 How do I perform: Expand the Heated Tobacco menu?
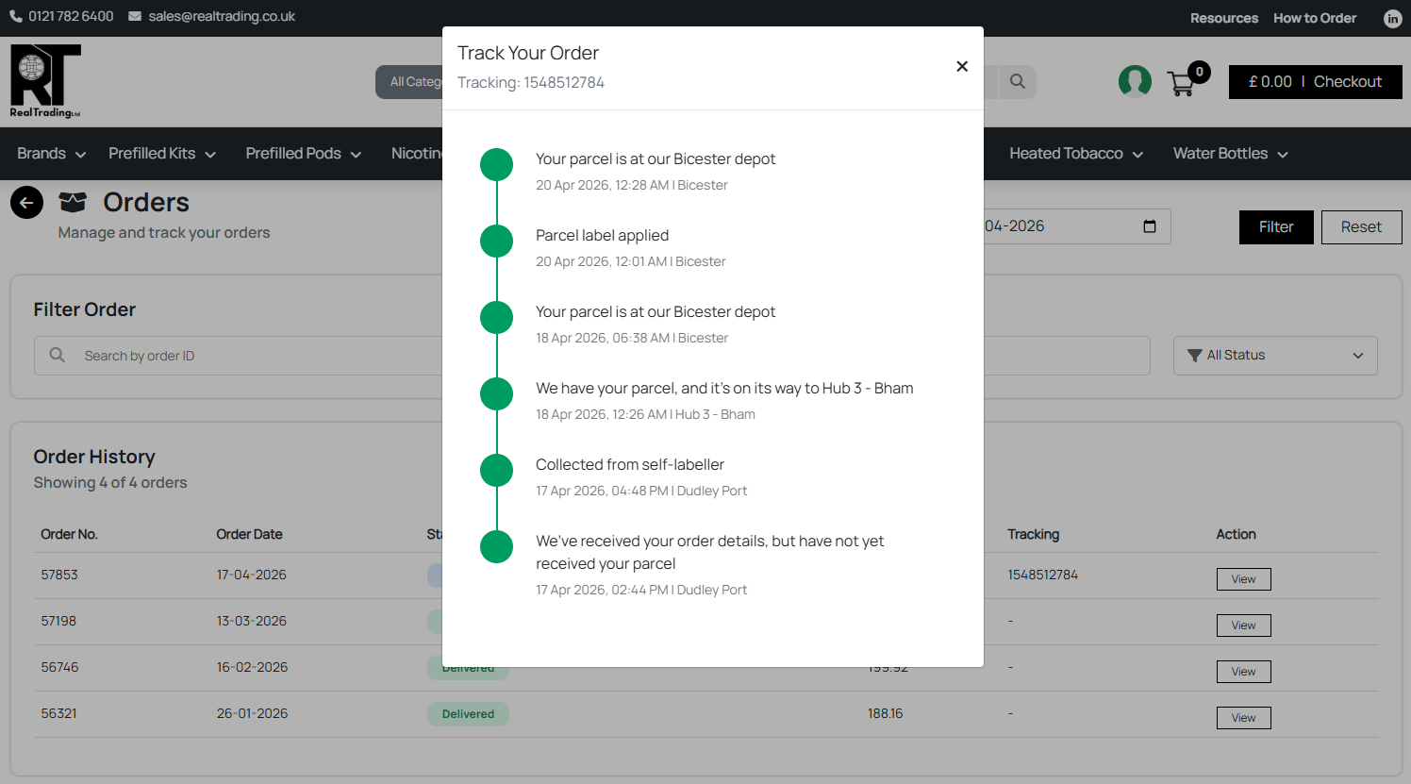coord(1076,154)
